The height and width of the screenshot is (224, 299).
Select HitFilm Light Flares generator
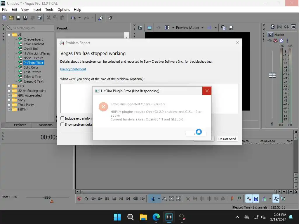point(36,53)
